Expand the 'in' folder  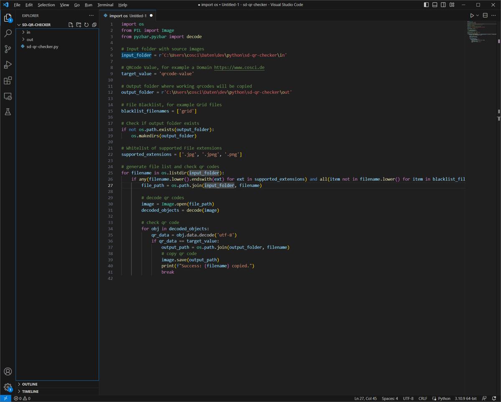(28, 32)
